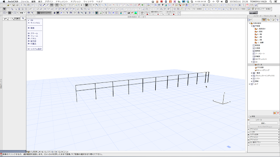Click システム設定 in the edit panel
The width and height of the screenshot is (280, 157).
pos(36,49)
